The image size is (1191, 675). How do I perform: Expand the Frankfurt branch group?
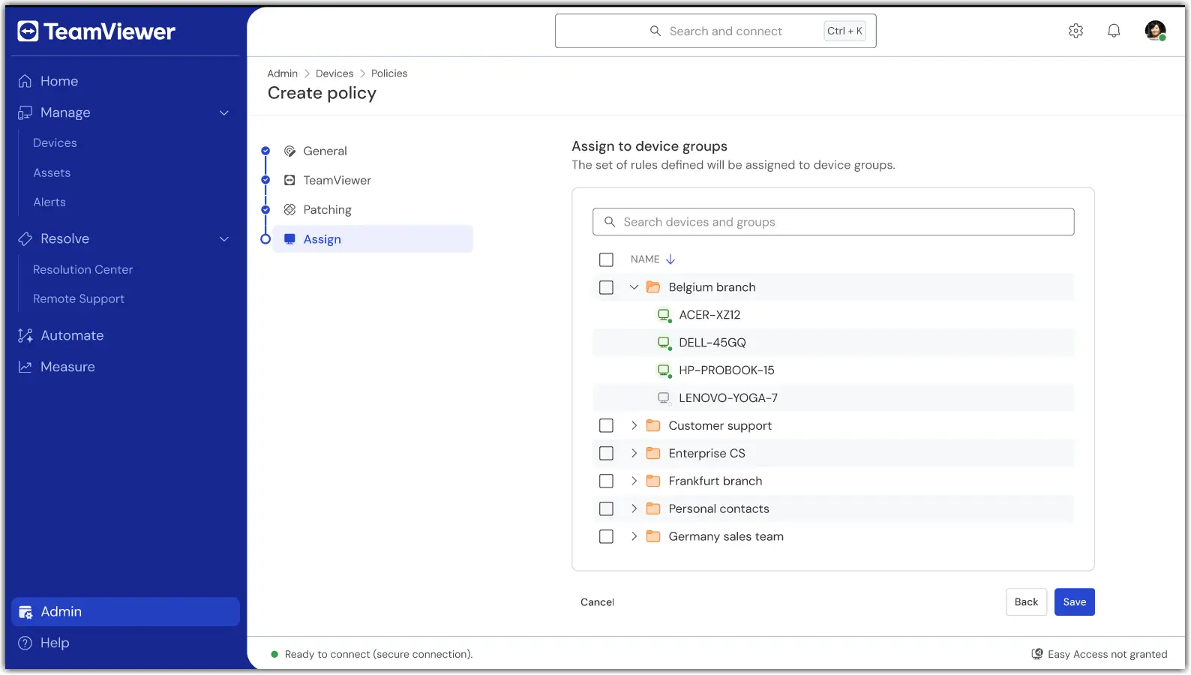point(634,481)
